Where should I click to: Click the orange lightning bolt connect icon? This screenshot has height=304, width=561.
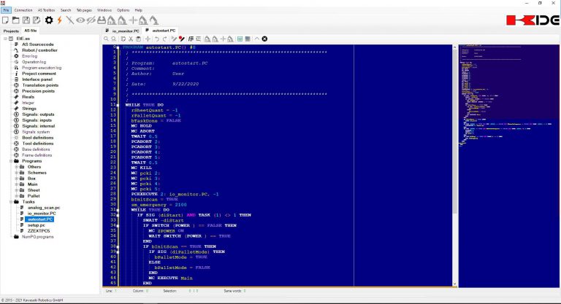click(59, 20)
